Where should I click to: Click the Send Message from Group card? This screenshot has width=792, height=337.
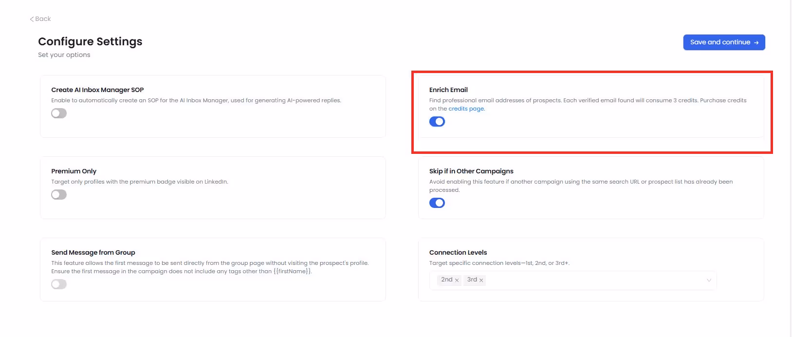tap(213, 269)
